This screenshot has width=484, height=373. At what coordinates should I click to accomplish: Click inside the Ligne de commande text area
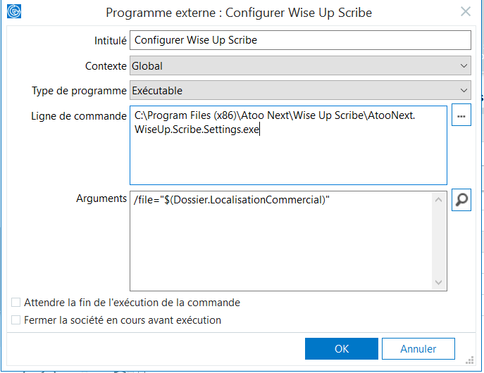point(288,145)
